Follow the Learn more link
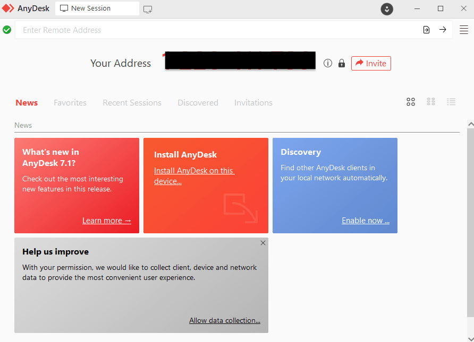 click(107, 221)
